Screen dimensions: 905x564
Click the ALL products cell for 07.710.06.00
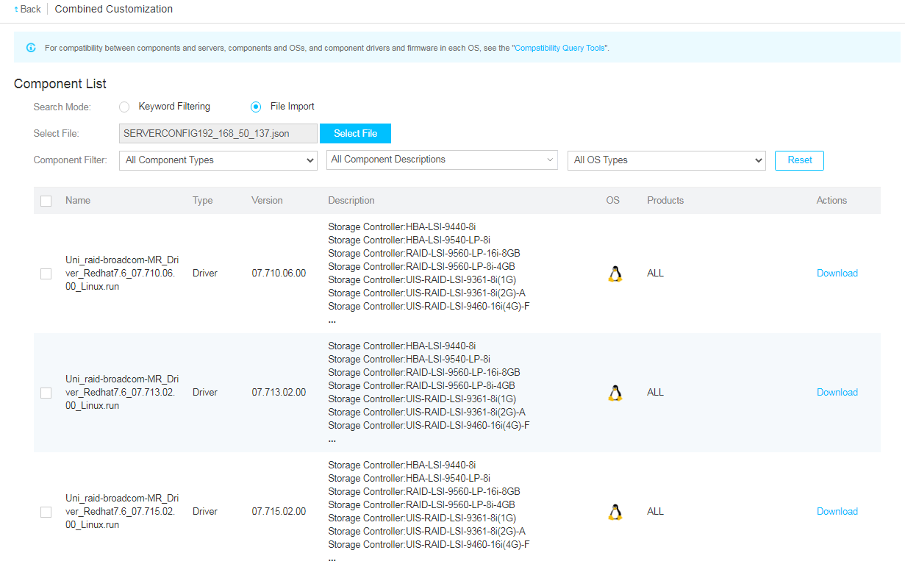[655, 274]
